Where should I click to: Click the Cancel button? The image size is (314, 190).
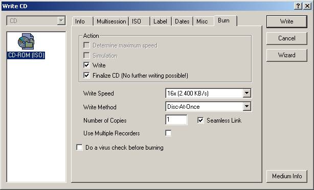point(286,38)
